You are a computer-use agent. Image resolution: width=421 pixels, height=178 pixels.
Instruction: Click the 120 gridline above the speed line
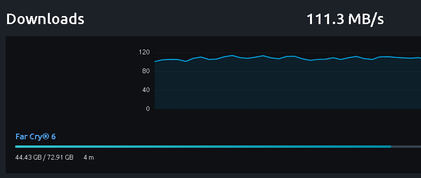[x=287, y=52]
